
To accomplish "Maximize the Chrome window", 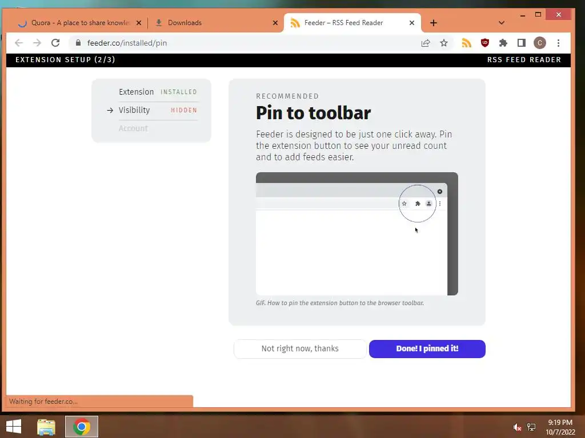I will point(538,15).
